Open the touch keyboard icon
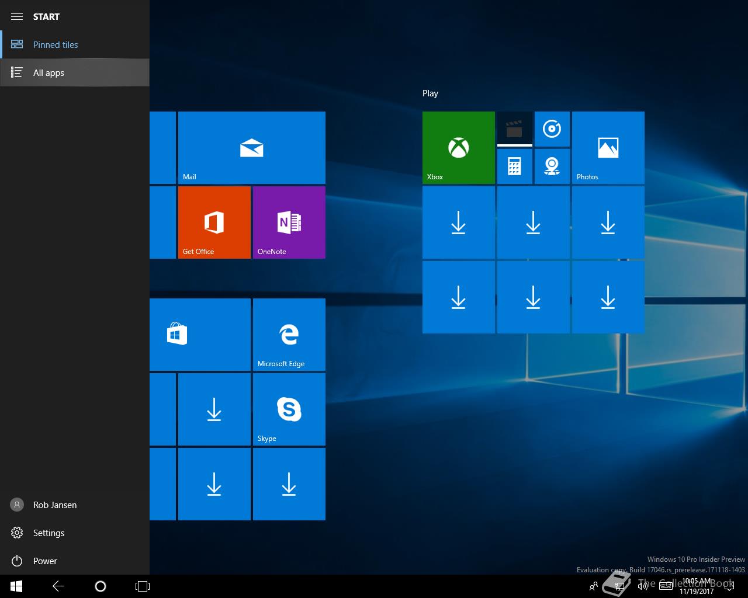The height and width of the screenshot is (598, 748). coord(666,586)
